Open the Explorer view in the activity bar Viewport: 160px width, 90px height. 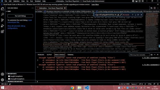[2, 9]
